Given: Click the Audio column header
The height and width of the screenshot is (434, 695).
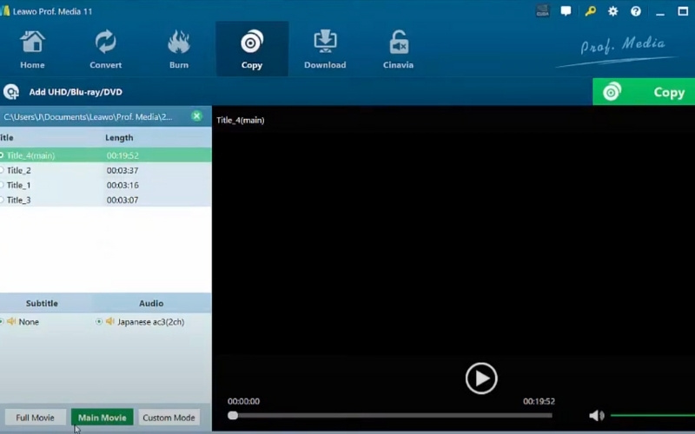Looking at the screenshot, I should (x=151, y=303).
